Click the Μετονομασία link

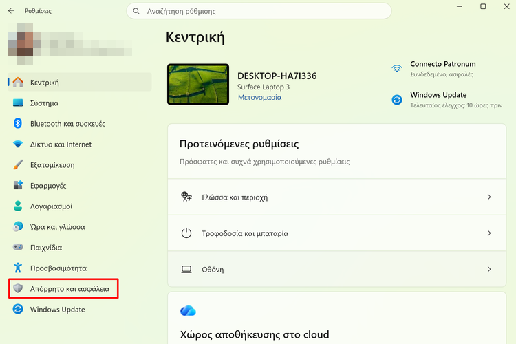click(x=259, y=98)
